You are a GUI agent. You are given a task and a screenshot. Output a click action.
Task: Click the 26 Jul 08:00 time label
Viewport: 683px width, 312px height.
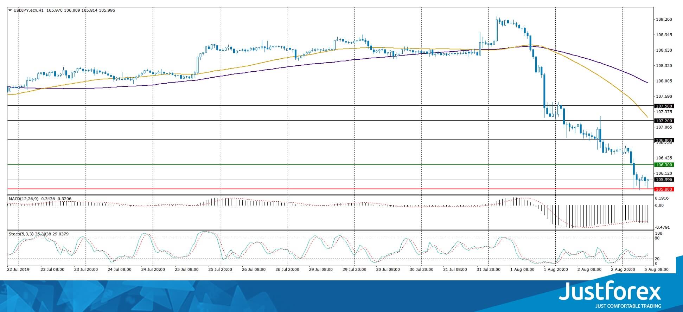coord(254,269)
